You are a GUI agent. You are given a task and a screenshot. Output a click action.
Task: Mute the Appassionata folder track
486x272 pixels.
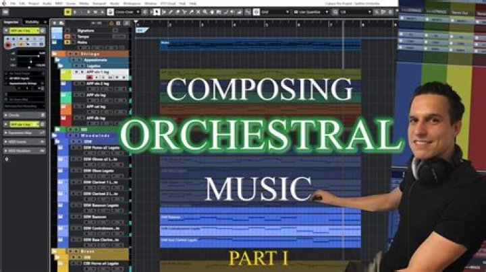coord(73,60)
